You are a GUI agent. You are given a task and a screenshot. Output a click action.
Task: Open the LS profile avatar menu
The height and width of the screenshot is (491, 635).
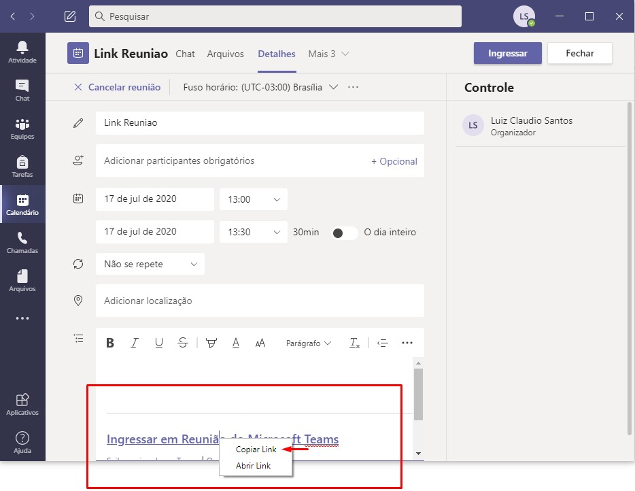point(524,16)
